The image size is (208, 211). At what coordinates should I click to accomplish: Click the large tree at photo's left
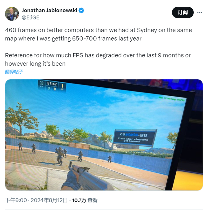[21, 118]
